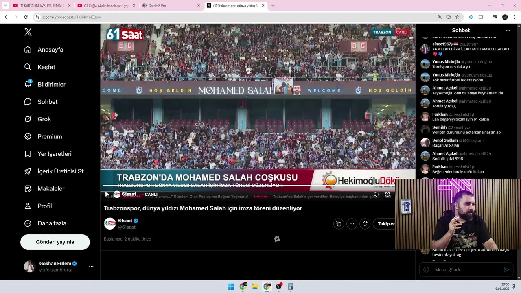Screen dimensions: 521x293
Task: Open the Chrome profile avatar
Action: [505, 17]
